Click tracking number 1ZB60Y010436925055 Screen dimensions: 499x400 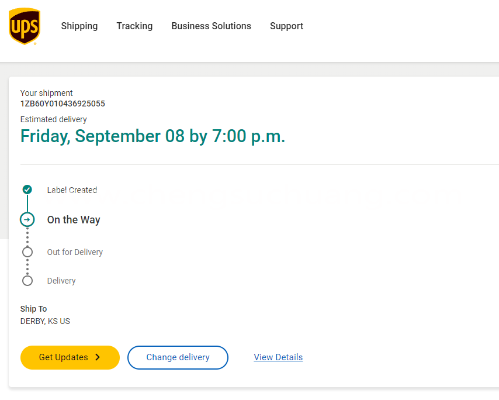63,104
